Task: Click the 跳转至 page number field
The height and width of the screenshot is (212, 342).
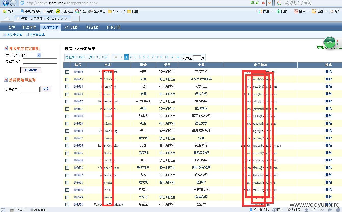Action: (196, 58)
